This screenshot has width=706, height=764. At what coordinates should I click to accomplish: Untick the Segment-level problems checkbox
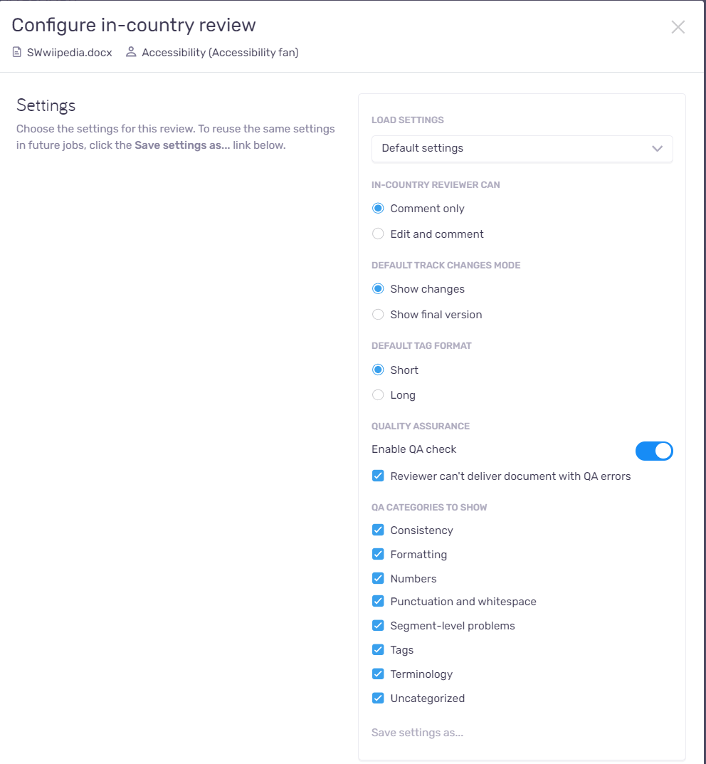(378, 626)
